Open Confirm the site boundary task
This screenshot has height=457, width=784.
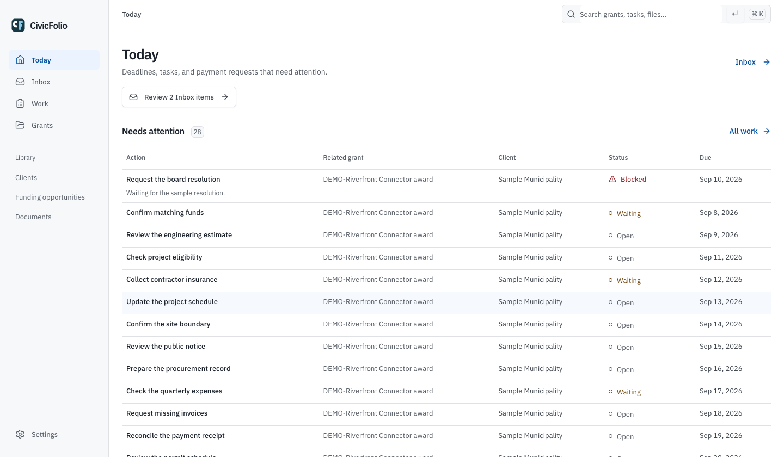click(x=168, y=324)
